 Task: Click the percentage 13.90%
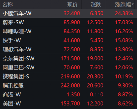pyautogui.click(x=124, y=49)
